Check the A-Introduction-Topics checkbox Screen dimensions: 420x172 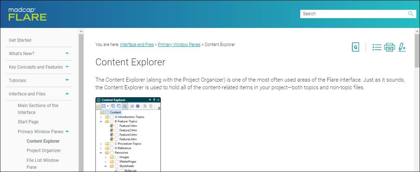coord(112,117)
